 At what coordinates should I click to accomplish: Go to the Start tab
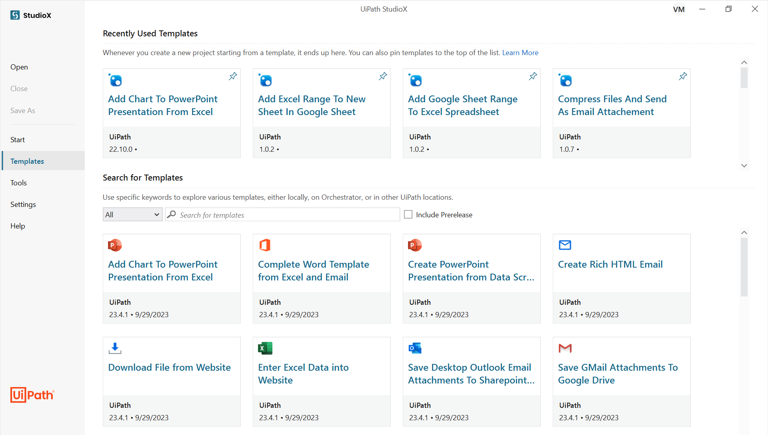pos(18,140)
